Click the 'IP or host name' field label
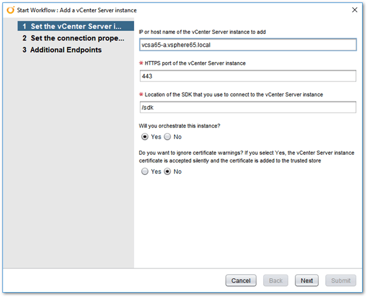Viewport: 367px width, 297px height. pyautogui.click(x=203, y=32)
